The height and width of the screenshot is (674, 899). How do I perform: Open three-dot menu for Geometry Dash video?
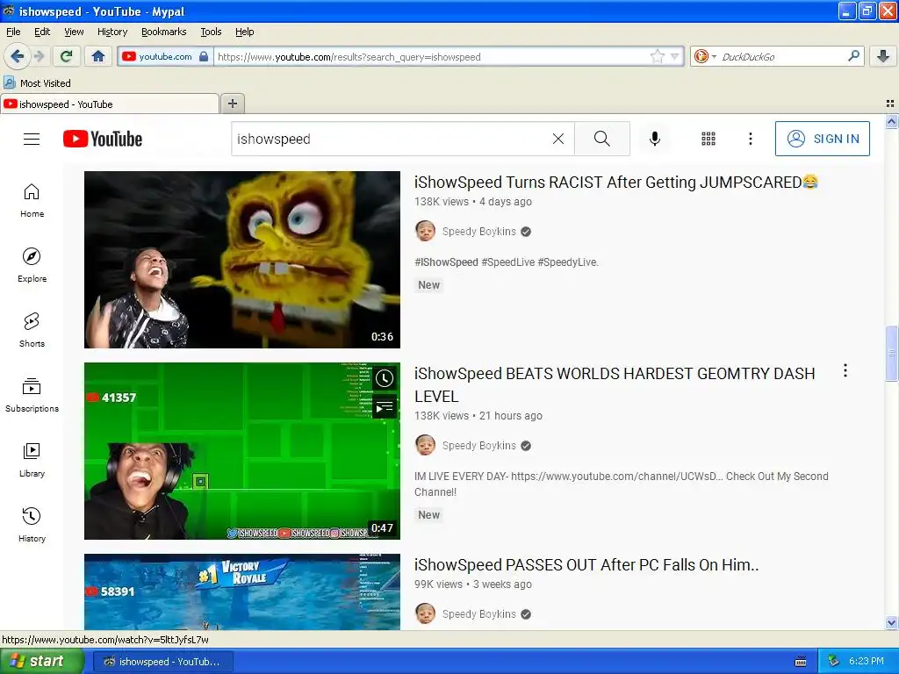tap(845, 371)
